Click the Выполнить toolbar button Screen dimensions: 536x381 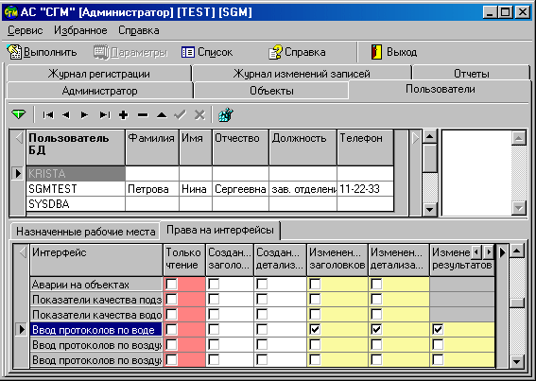(42, 52)
